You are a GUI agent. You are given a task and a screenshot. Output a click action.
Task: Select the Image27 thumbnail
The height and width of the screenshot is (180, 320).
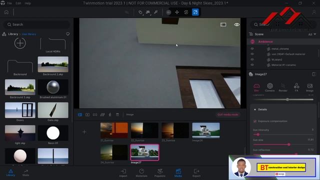(144, 152)
